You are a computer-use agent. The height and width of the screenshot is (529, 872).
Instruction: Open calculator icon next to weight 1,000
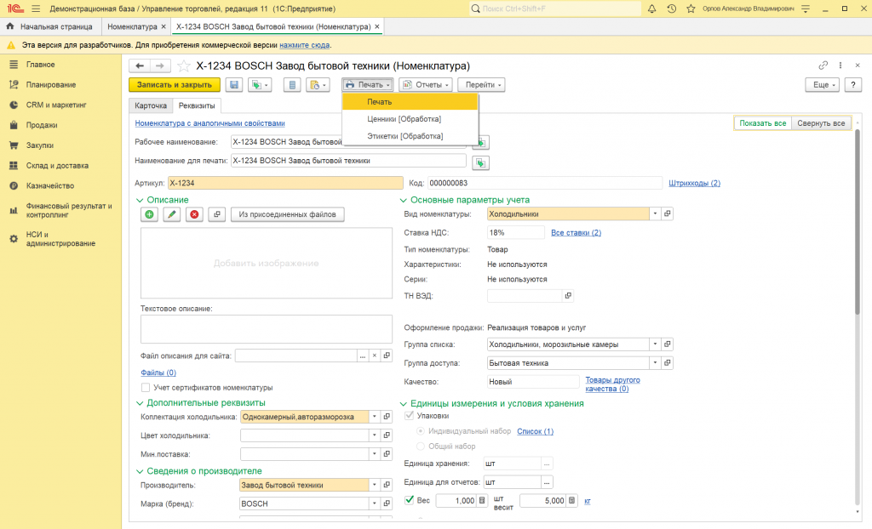click(482, 501)
